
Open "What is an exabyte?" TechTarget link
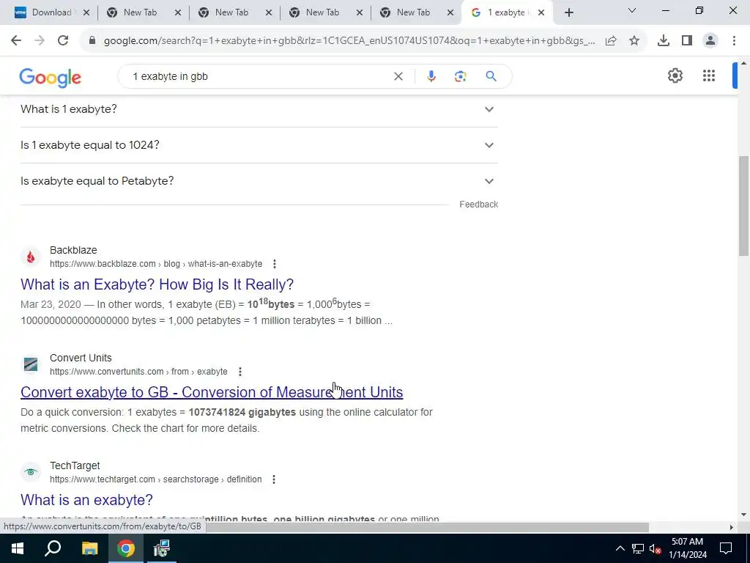point(86,500)
